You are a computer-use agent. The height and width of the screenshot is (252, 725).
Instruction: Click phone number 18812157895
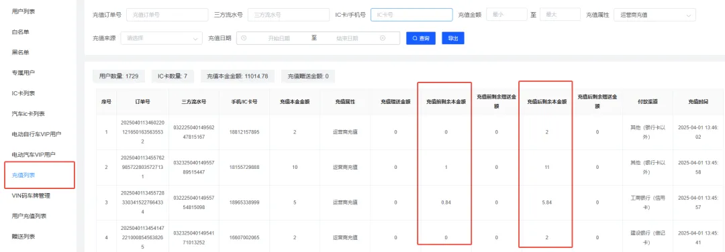[244, 132]
